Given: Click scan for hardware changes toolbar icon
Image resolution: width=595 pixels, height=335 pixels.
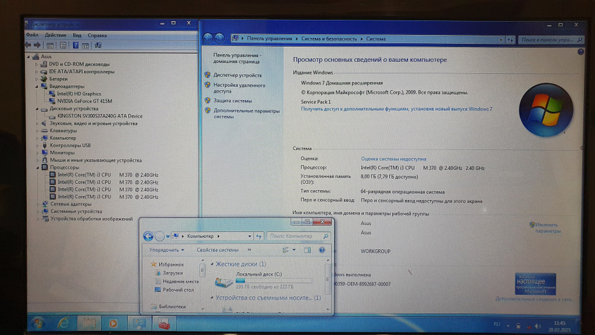Looking at the screenshot, I should pos(98,45).
